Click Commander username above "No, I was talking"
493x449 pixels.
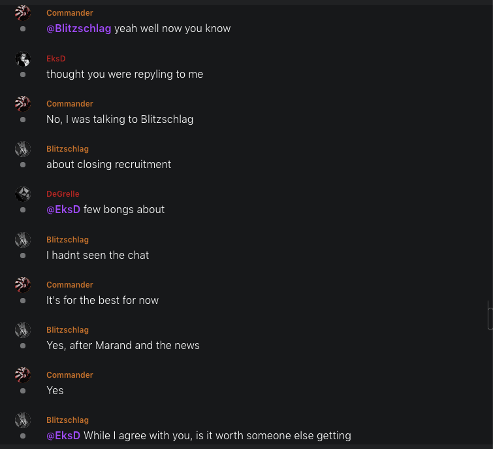[70, 104]
